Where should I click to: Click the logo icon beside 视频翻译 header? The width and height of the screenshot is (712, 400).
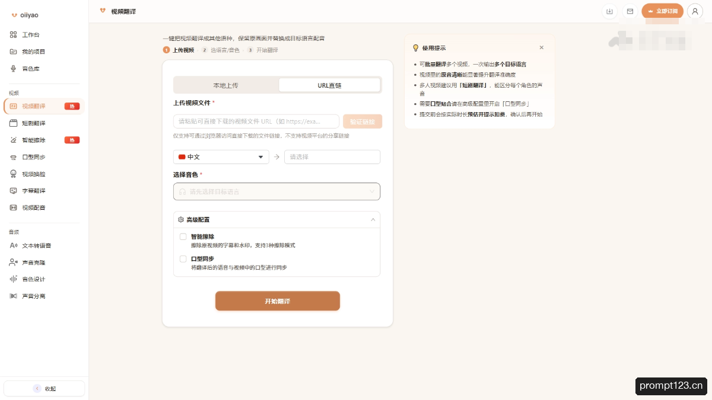coord(103,11)
